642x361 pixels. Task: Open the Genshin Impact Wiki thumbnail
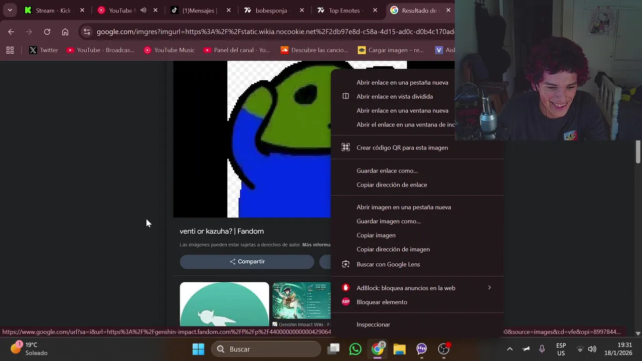point(301,301)
